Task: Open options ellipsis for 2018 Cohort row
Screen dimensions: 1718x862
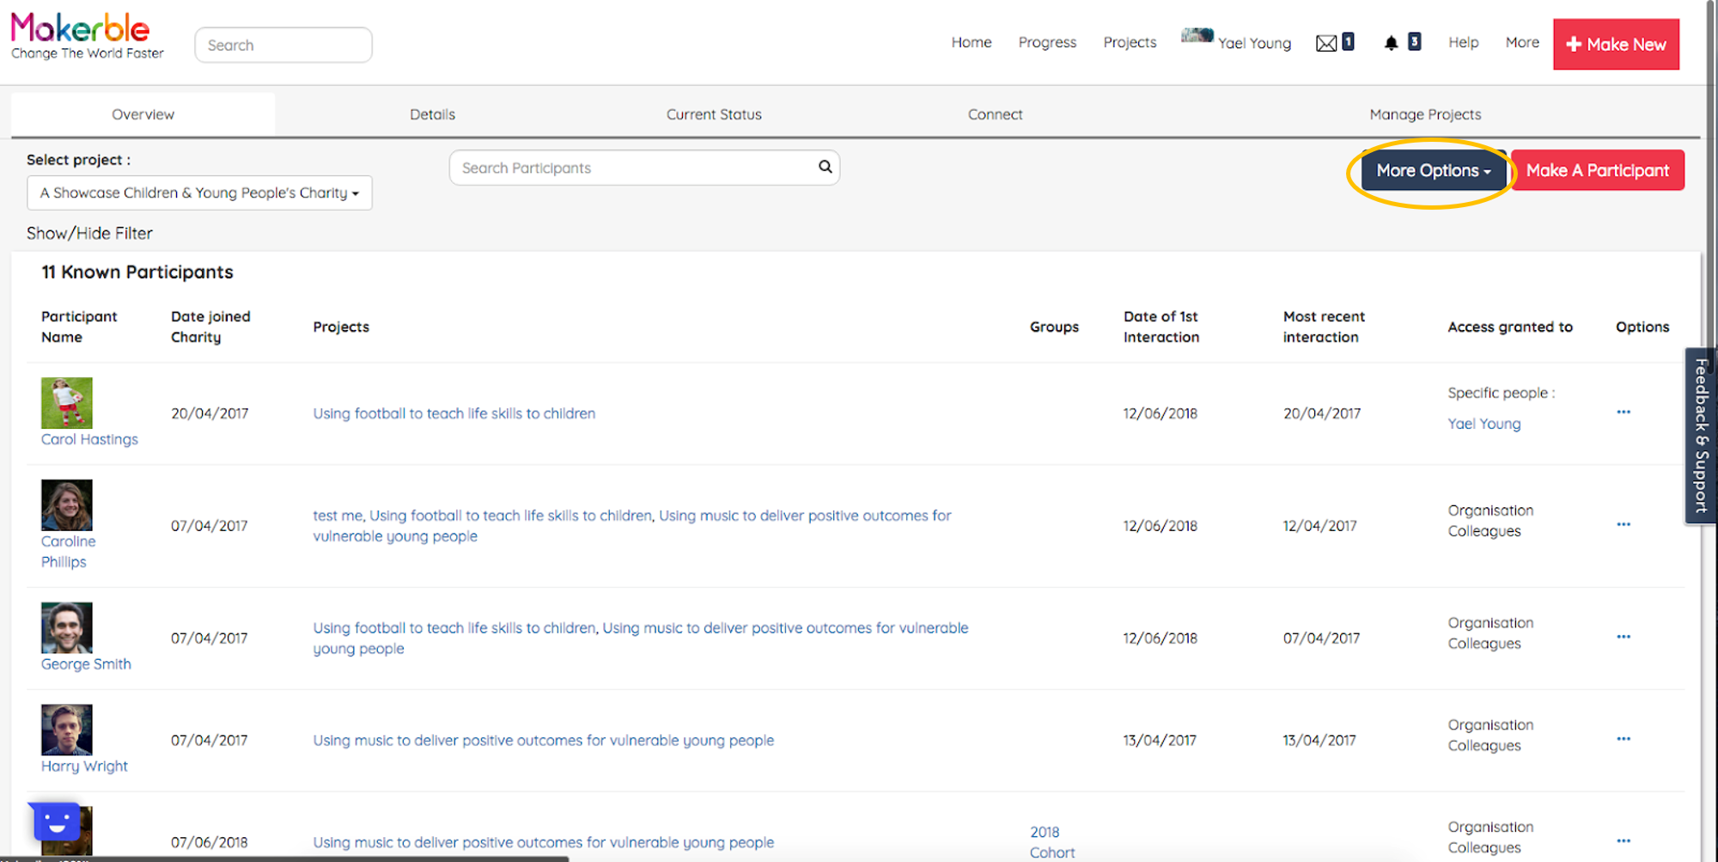Action: pos(1624,841)
